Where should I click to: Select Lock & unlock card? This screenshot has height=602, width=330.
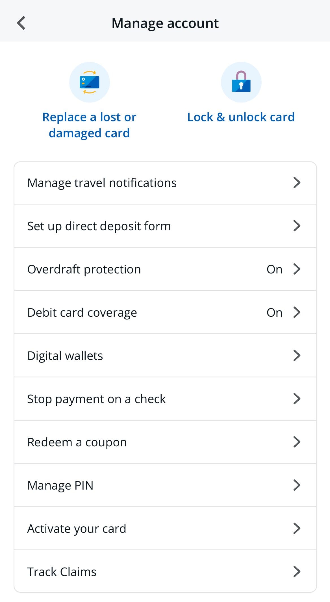[241, 117]
